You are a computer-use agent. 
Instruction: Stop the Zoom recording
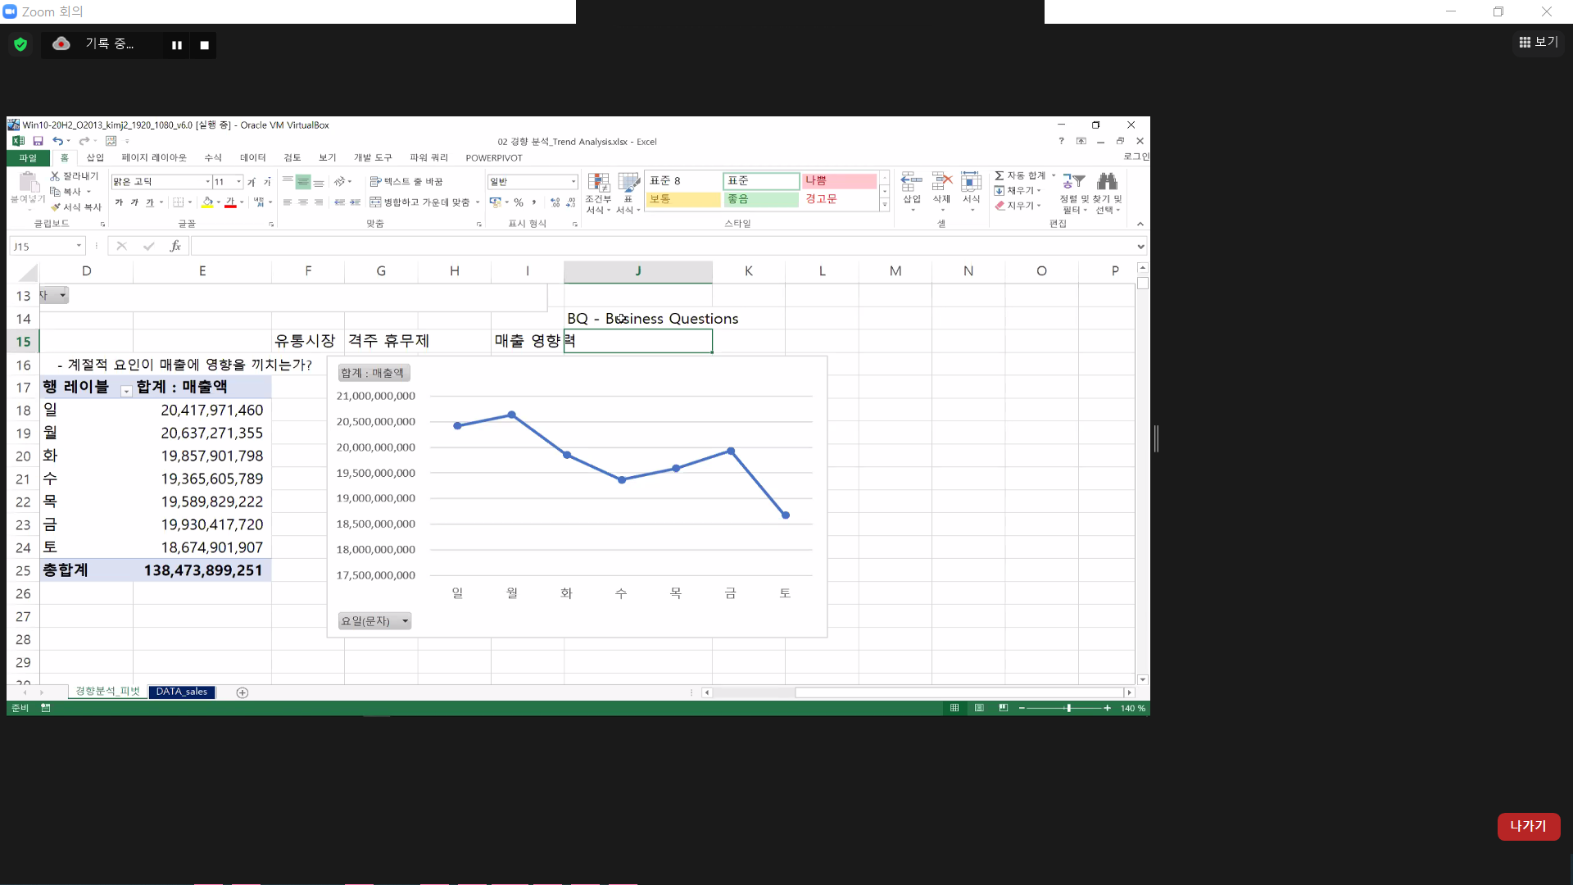click(x=205, y=45)
